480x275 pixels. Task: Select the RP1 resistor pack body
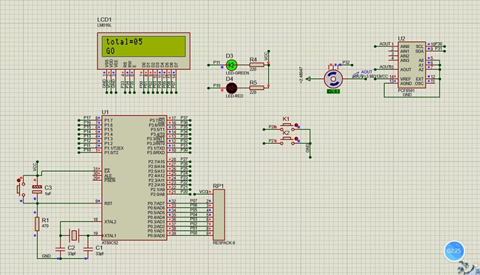click(219, 215)
